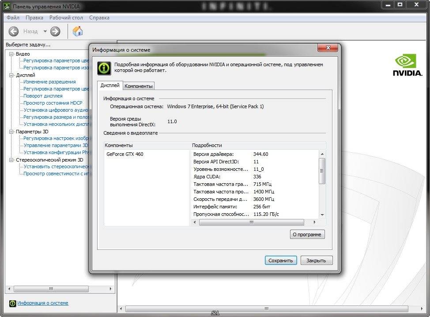Maximize the NVIDIA Control Panel window
430x317 pixels.
(x=400, y=5)
